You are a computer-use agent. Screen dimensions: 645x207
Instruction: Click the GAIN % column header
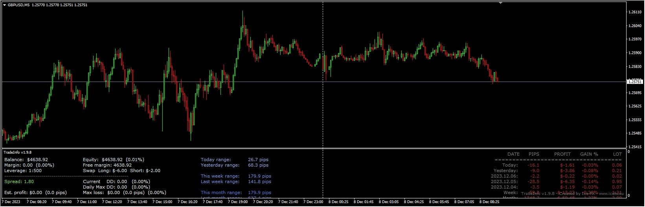[589, 154]
